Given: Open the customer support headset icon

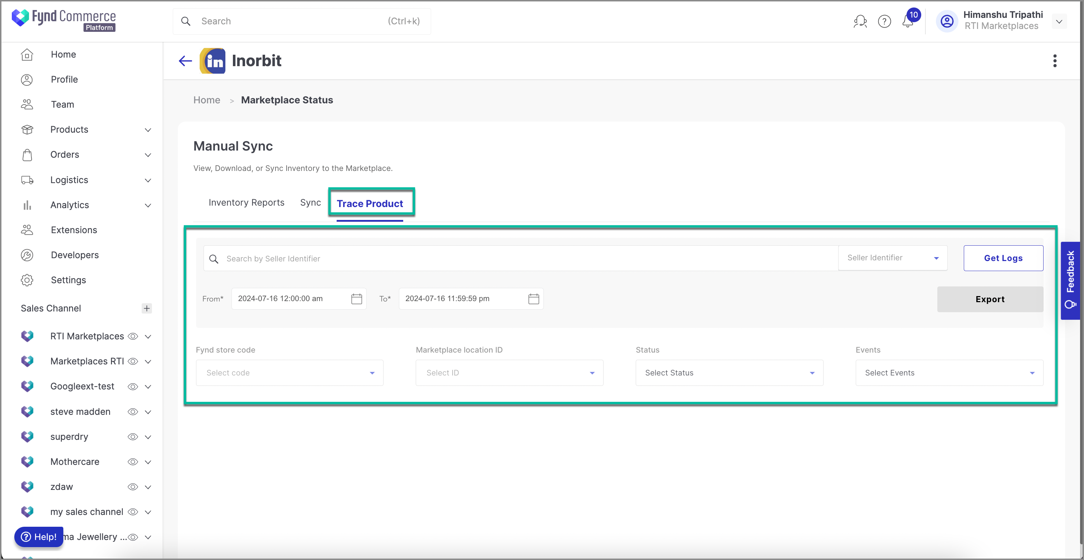Looking at the screenshot, I should pyautogui.click(x=860, y=21).
